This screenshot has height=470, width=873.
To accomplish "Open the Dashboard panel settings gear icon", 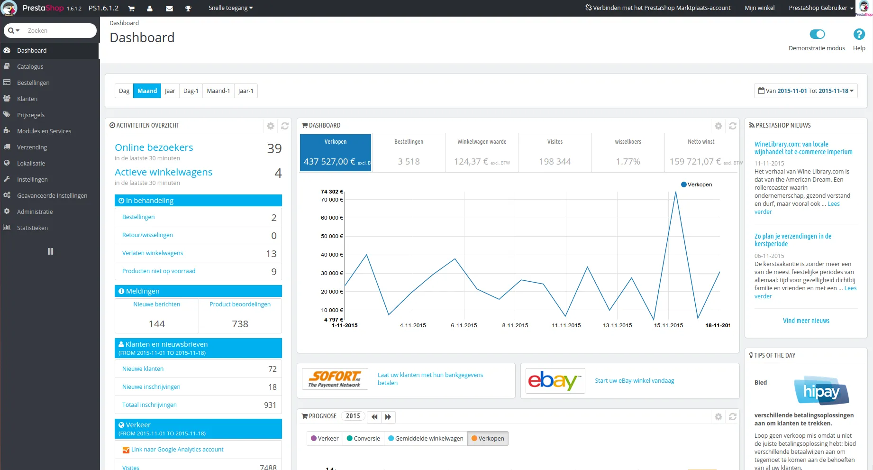I will [718, 126].
